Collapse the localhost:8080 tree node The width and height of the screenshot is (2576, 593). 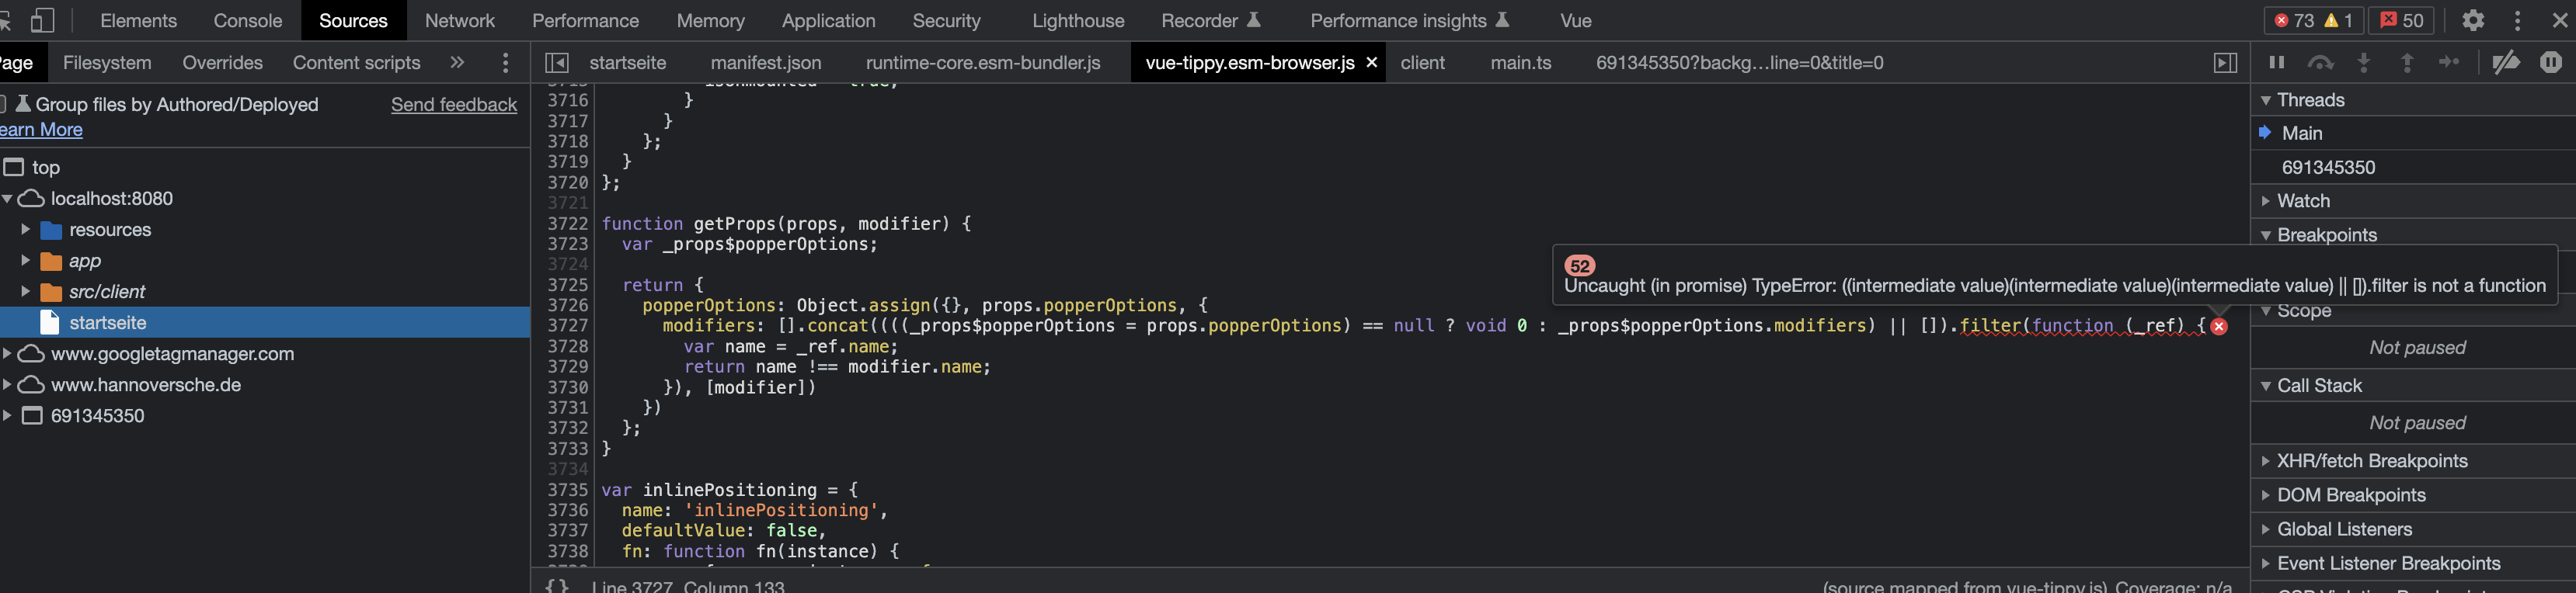click(x=7, y=199)
